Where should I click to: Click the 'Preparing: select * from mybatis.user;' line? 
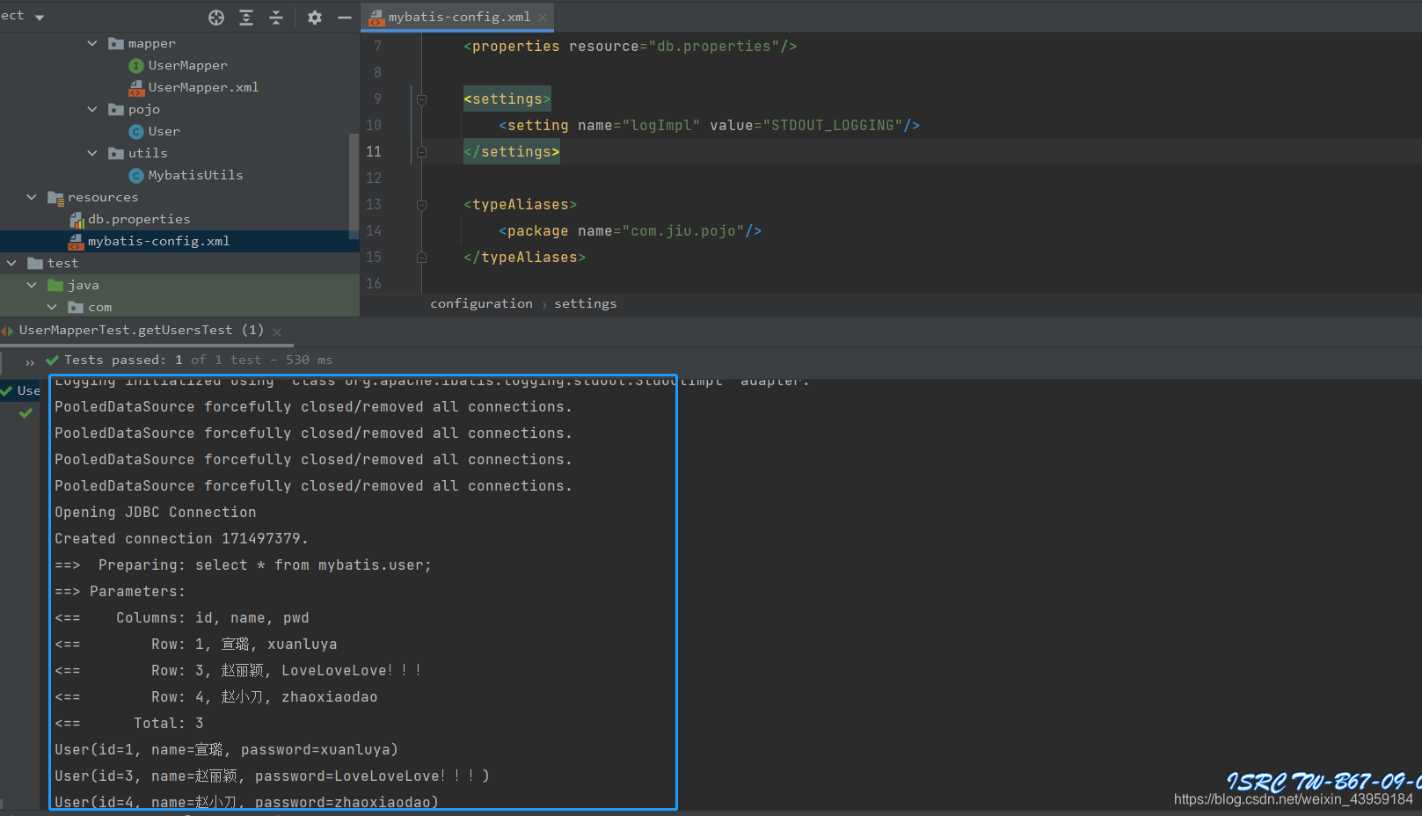click(x=243, y=565)
